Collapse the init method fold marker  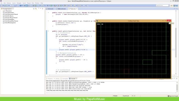point(48,13)
